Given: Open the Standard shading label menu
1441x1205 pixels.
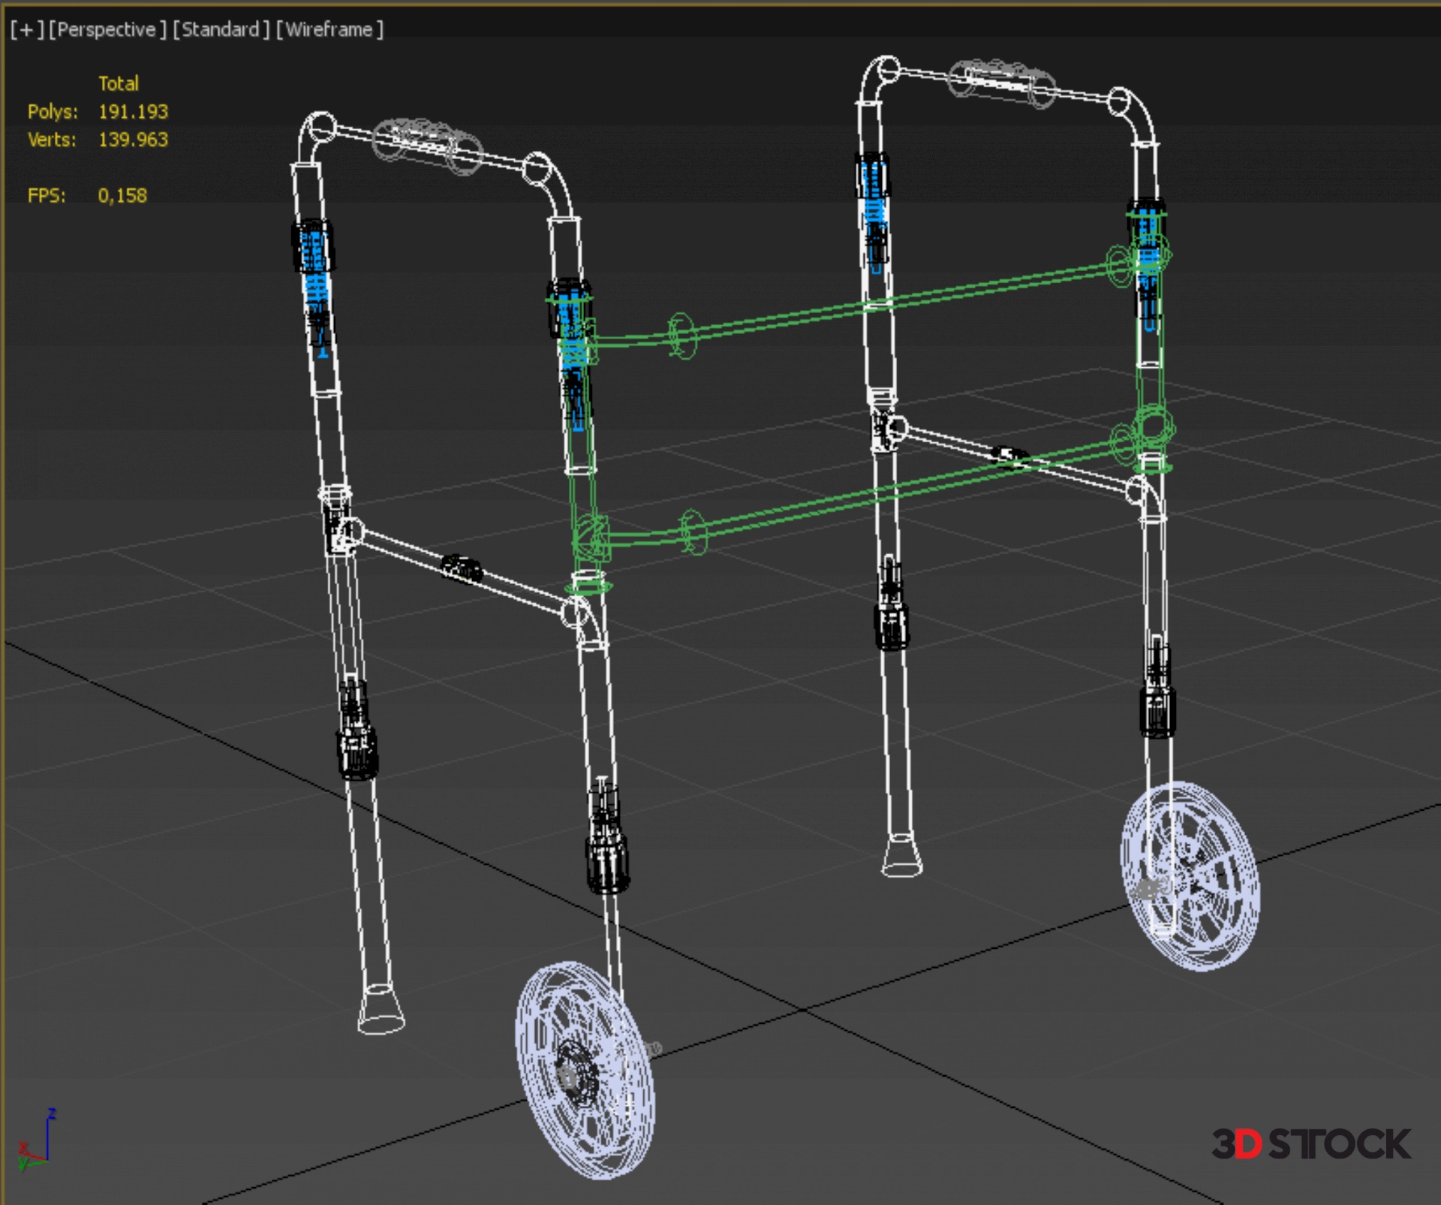Looking at the screenshot, I should click(x=221, y=29).
